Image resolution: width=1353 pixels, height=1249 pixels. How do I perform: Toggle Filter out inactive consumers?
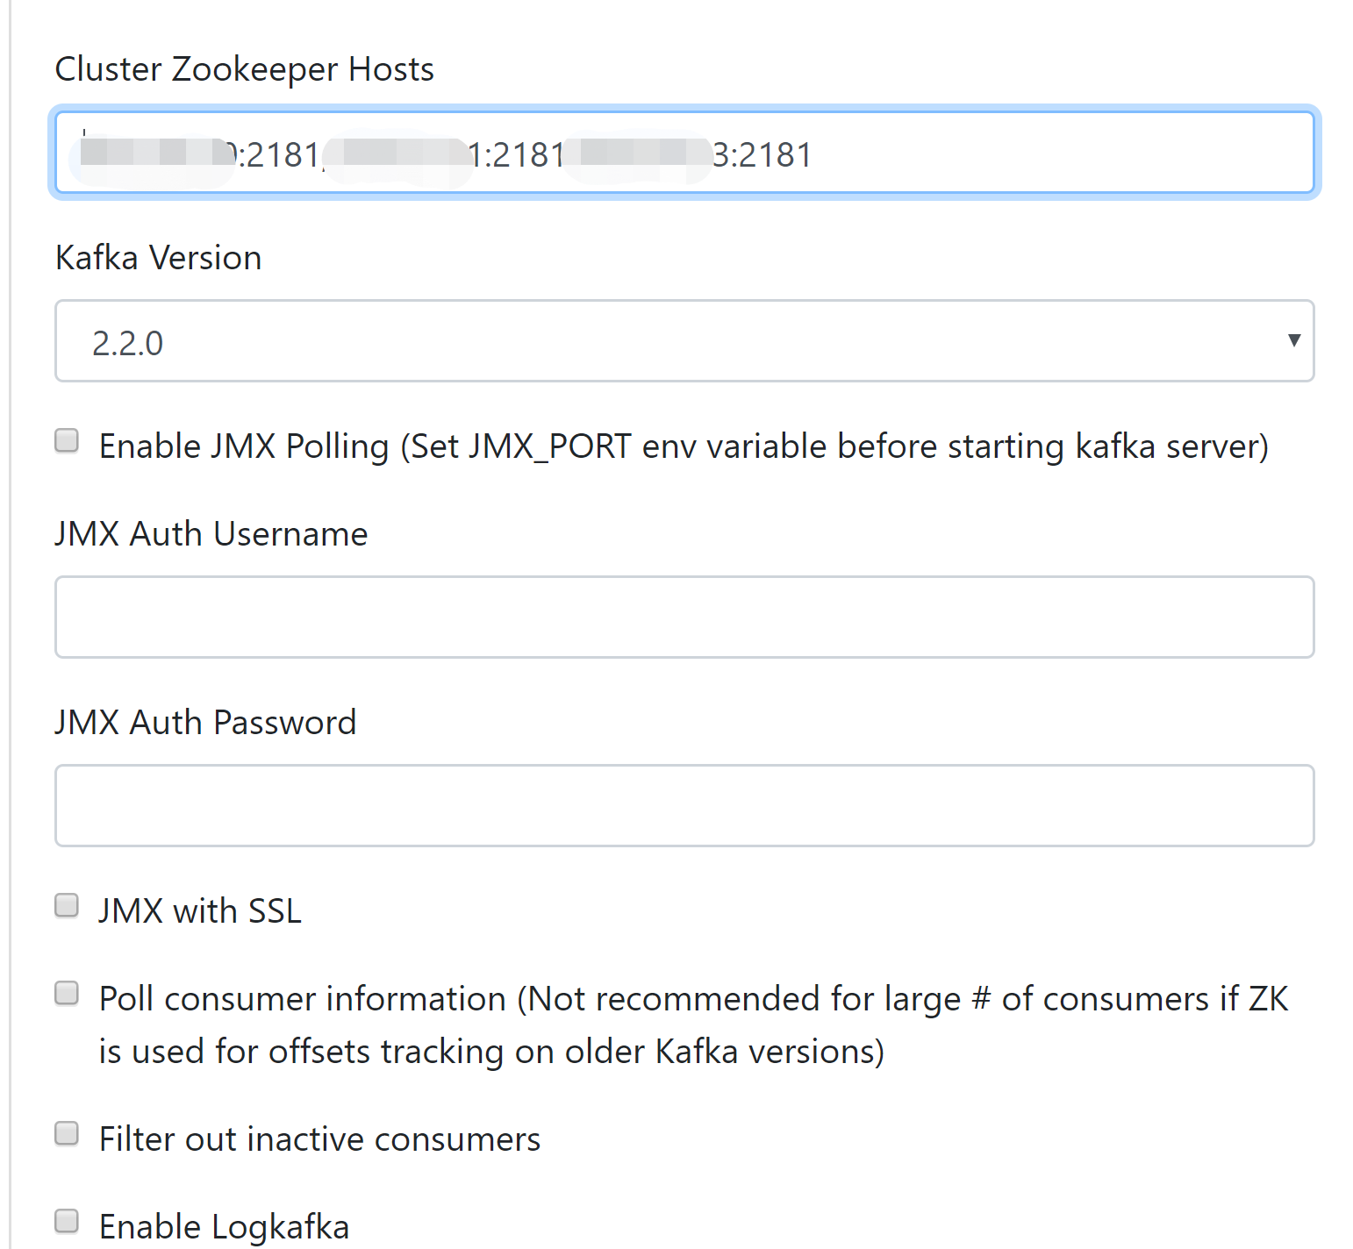pyautogui.click(x=67, y=1134)
